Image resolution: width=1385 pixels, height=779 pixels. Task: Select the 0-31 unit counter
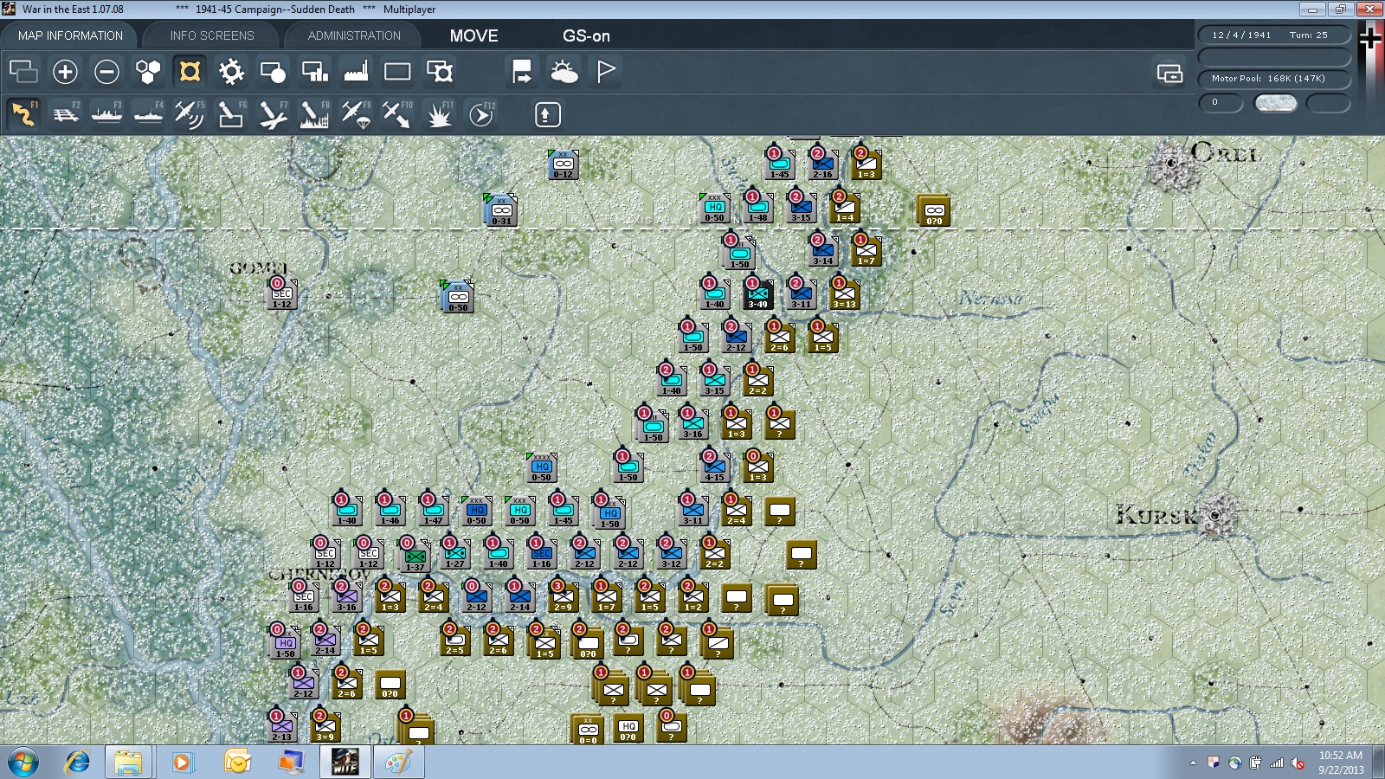pyautogui.click(x=501, y=211)
